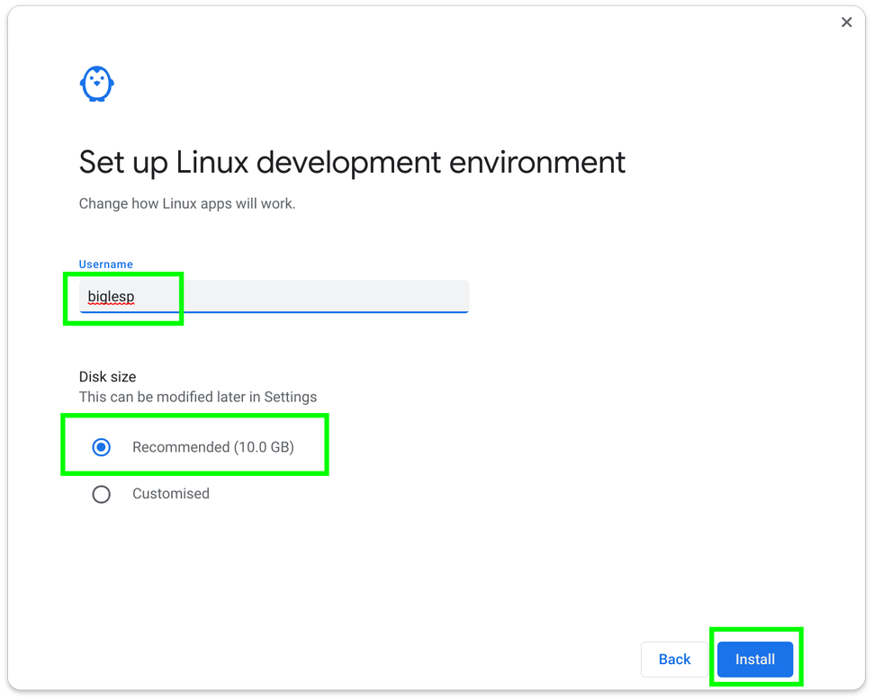Screen dimensions: 873x700
Task: Dismiss the dialog with the X
Action: point(846,22)
